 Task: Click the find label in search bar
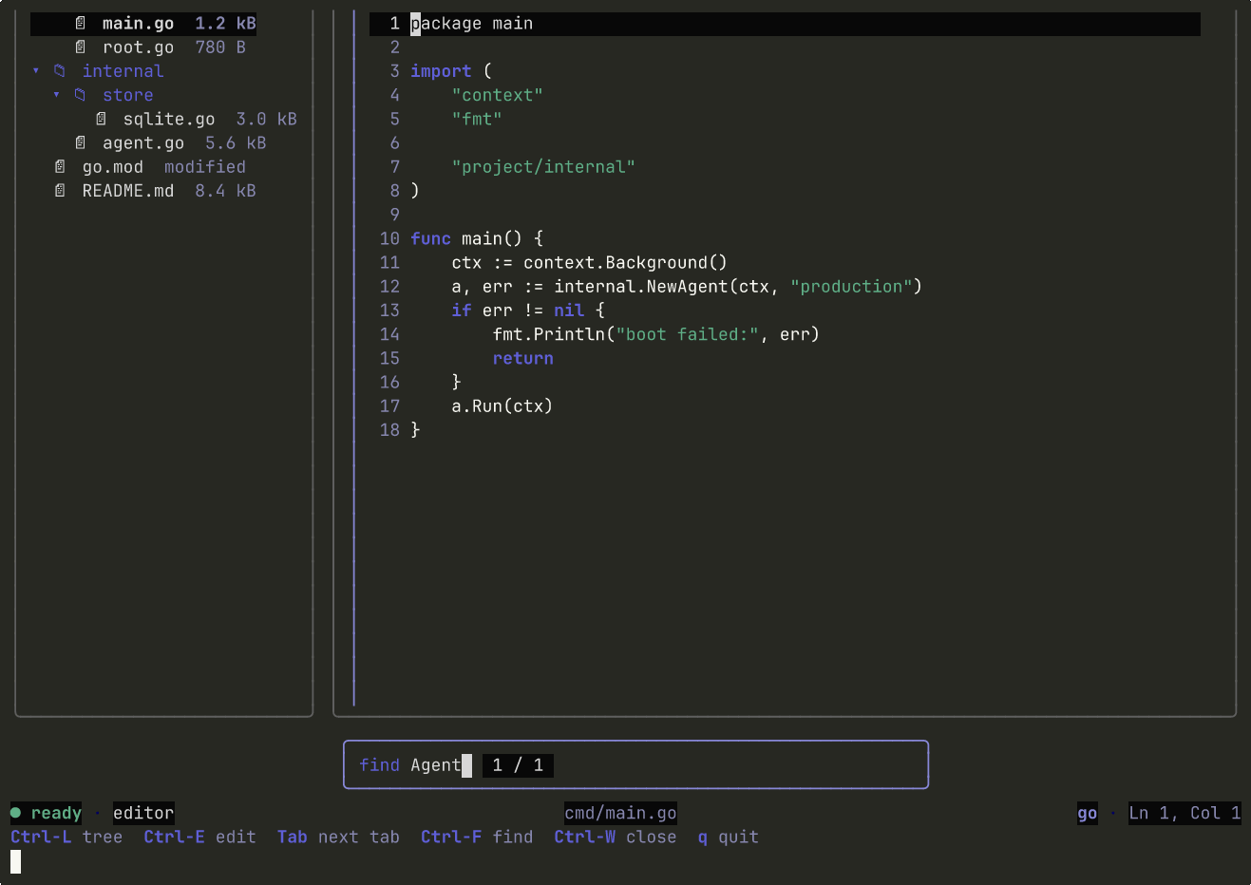[380, 765]
